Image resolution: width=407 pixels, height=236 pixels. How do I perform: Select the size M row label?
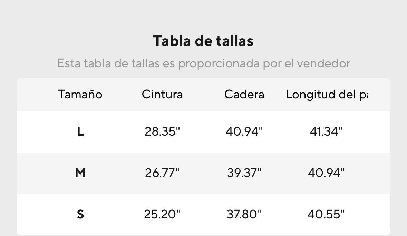pyautogui.click(x=80, y=173)
